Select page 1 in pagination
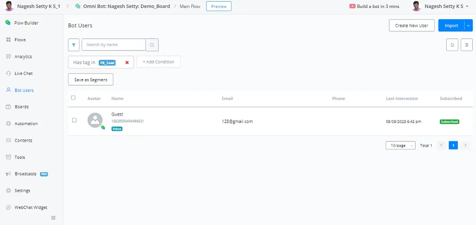Image resolution: width=476 pixels, height=225 pixels. point(453,146)
